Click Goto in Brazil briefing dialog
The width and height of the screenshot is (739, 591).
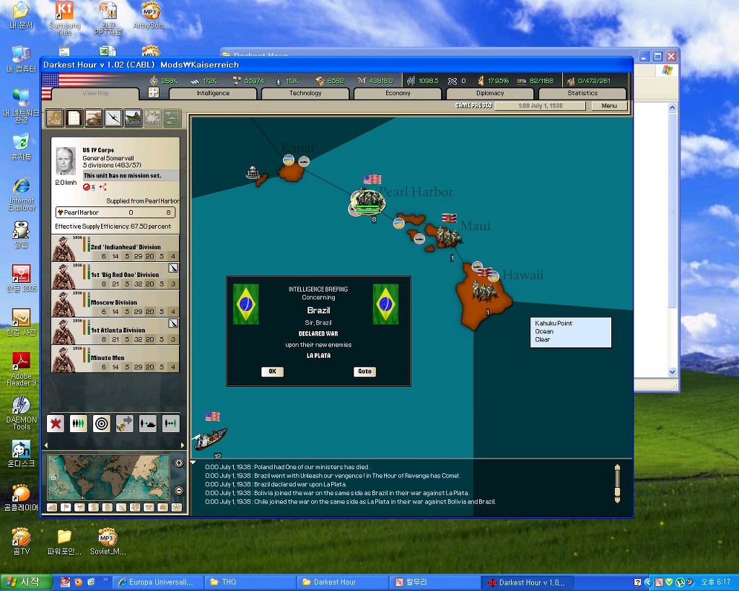364,372
